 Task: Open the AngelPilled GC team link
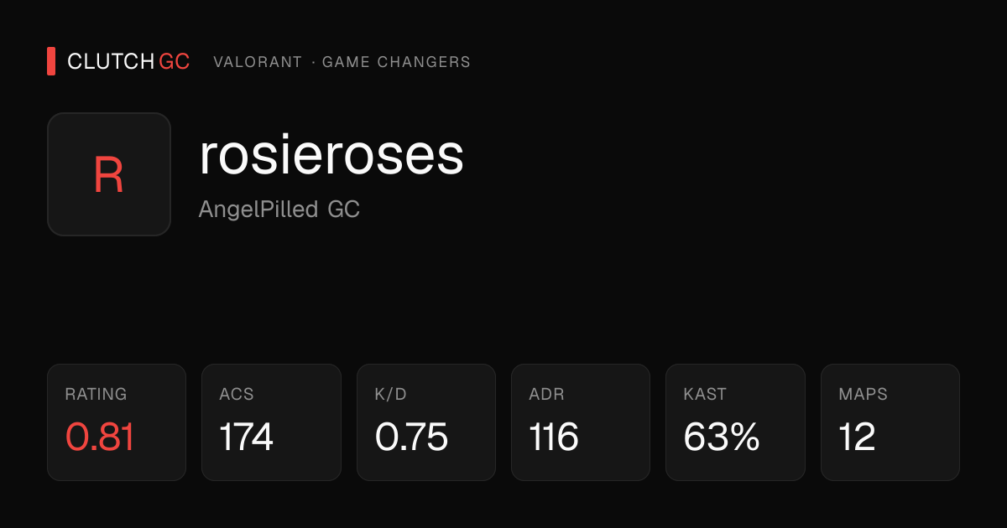tap(279, 210)
